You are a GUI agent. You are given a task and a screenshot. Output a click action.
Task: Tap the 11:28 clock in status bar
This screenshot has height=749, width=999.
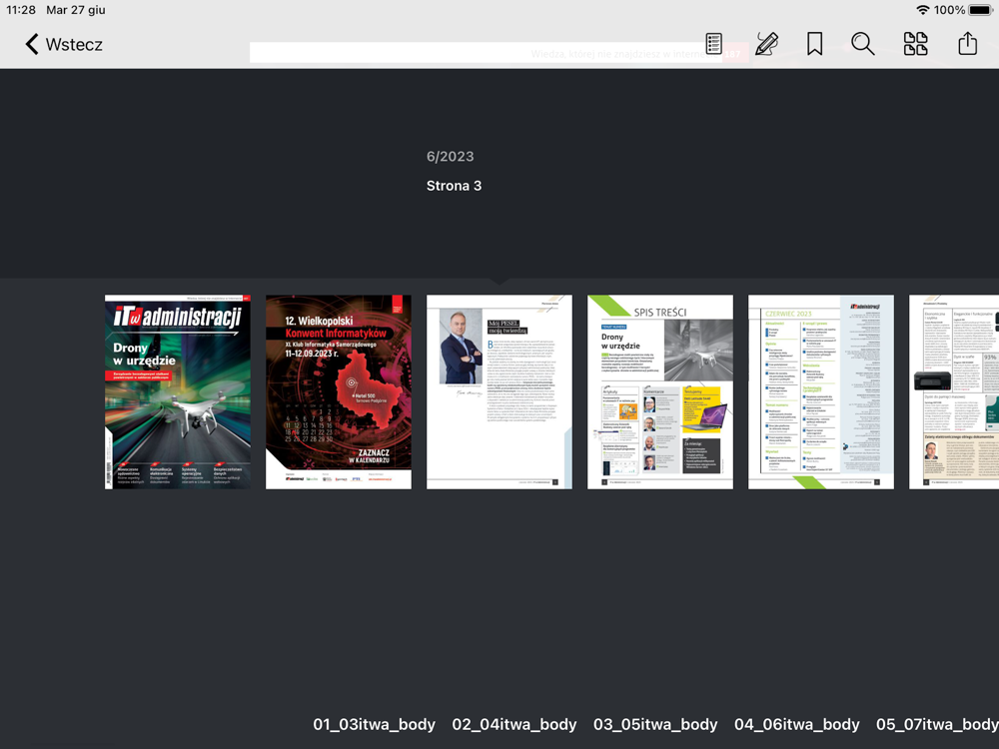pyautogui.click(x=21, y=10)
